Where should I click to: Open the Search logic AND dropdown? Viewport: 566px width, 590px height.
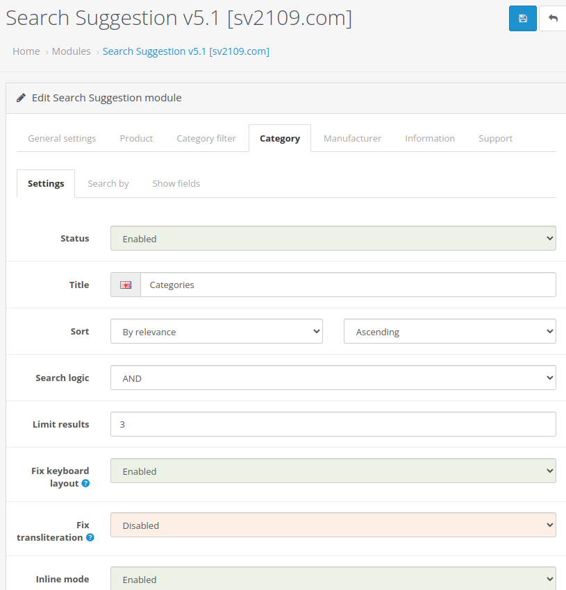[333, 378]
